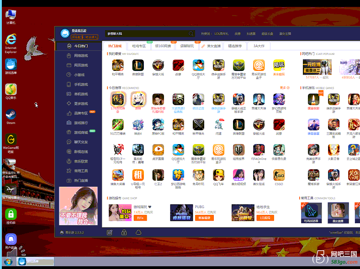Open the 领160网费 tab
Viewport: 360px width, 269px height.
click(x=163, y=46)
